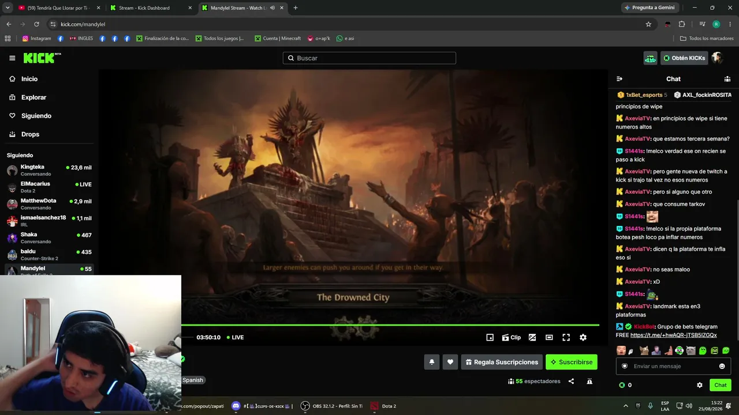Click the Obtén KICKs button
This screenshot has height=415, width=739.
tap(684, 58)
